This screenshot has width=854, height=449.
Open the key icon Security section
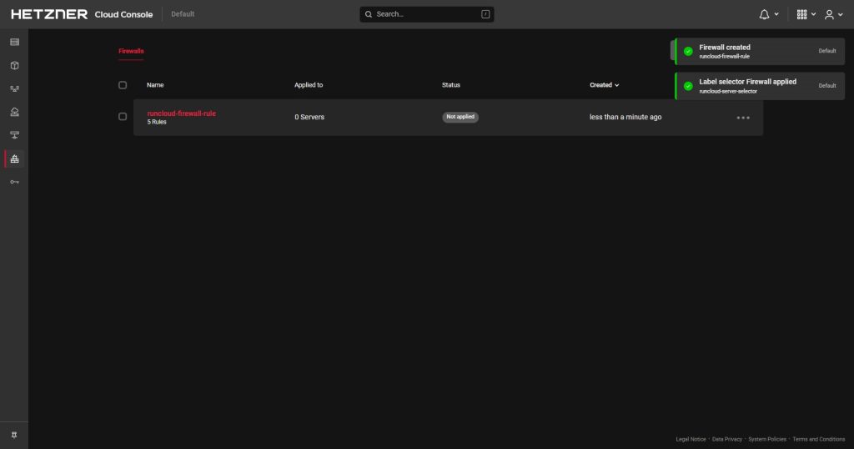(14, 182)
